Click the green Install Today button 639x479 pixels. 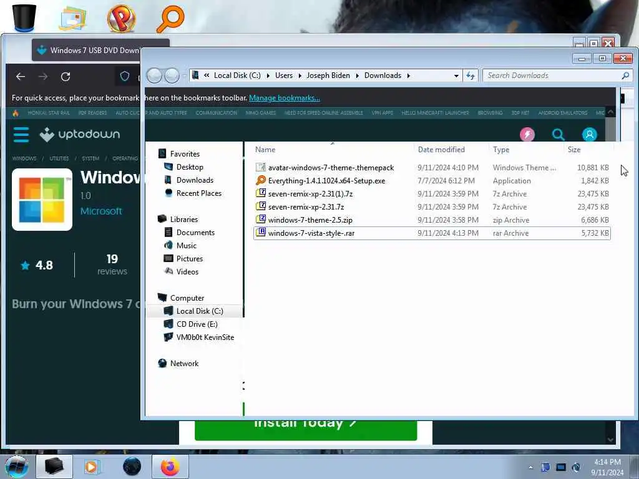306,430
